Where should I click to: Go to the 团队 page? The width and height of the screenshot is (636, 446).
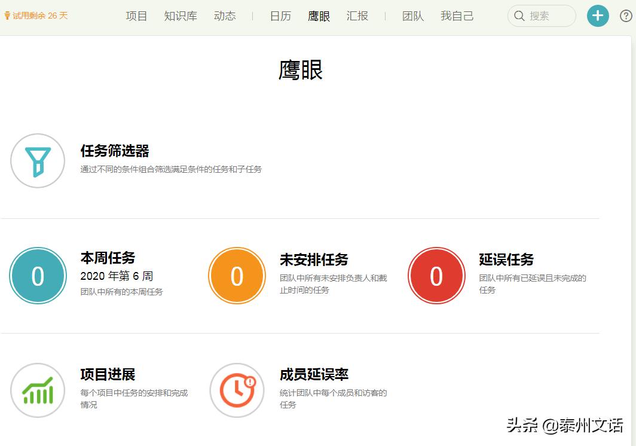click(x=412, y=16)
